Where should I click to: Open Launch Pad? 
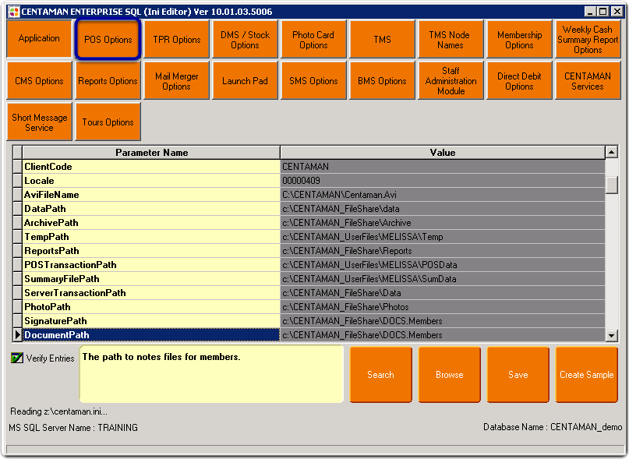coord(245,80)
